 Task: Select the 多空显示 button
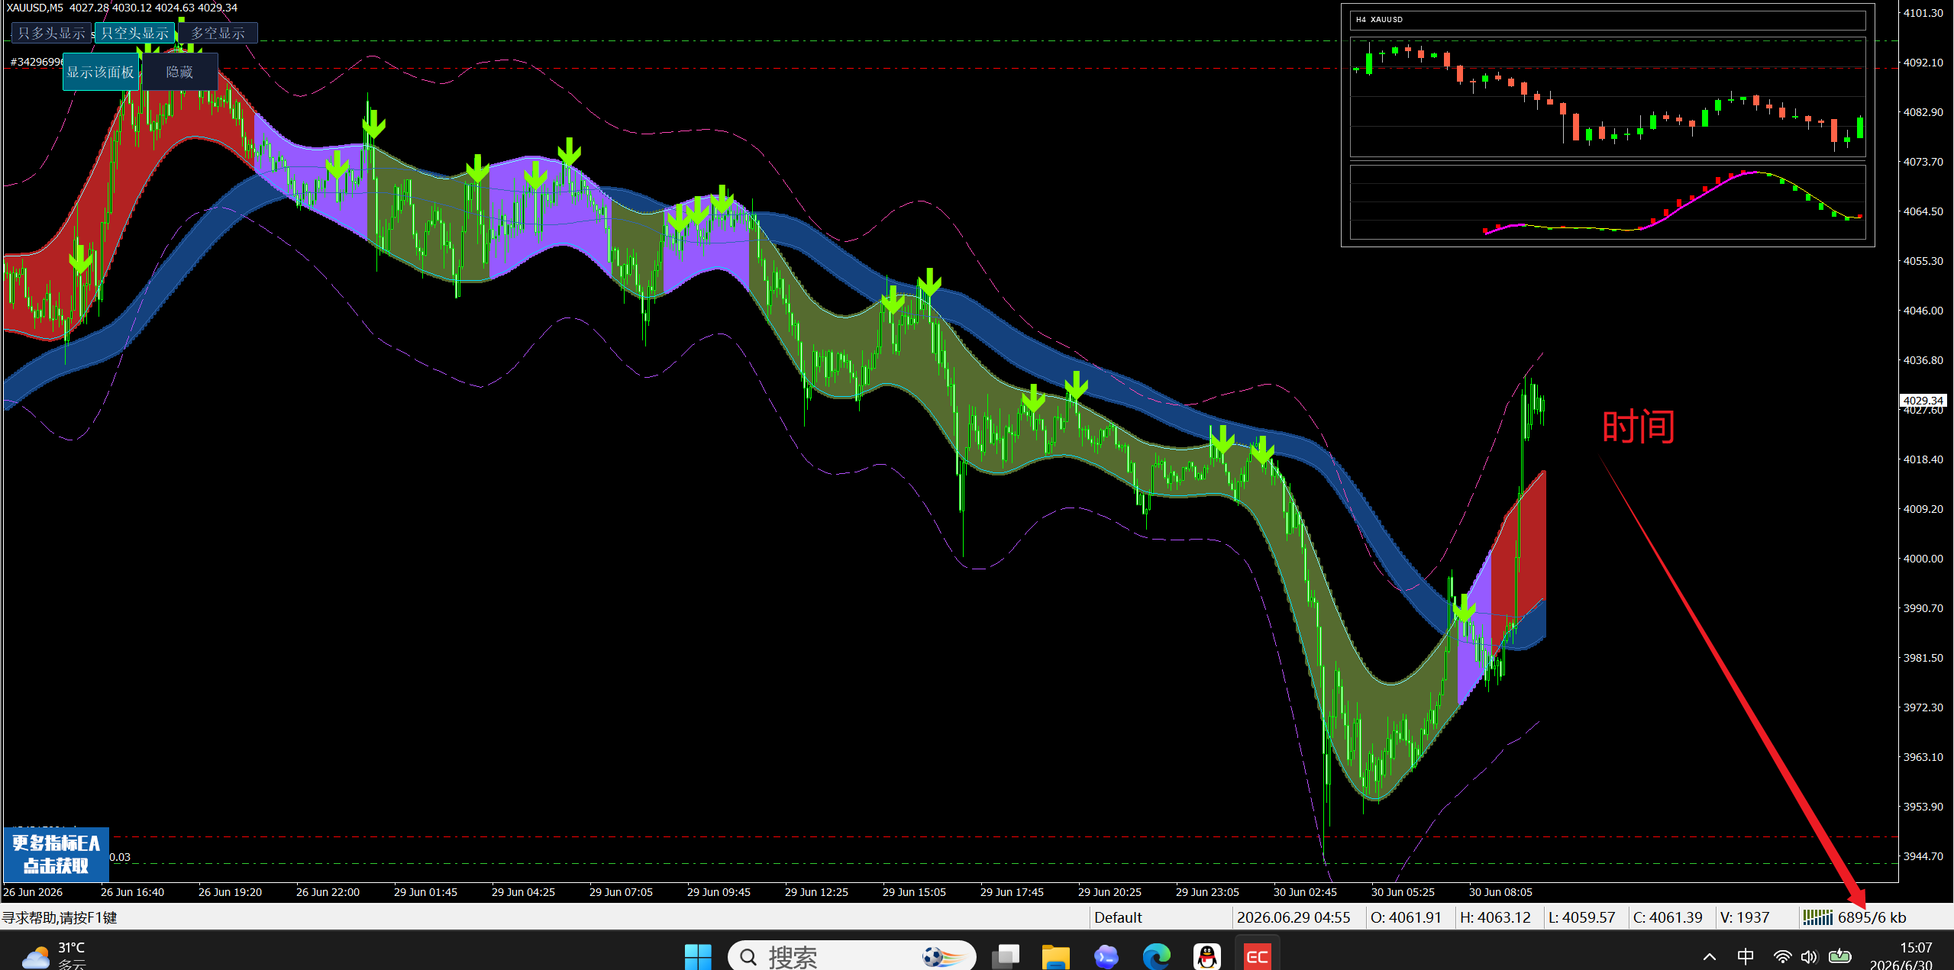[x=218, y=33]
